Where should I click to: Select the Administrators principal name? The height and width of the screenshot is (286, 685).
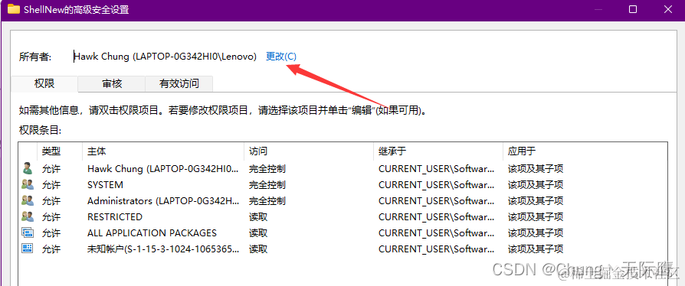click(x=163, y=200)
